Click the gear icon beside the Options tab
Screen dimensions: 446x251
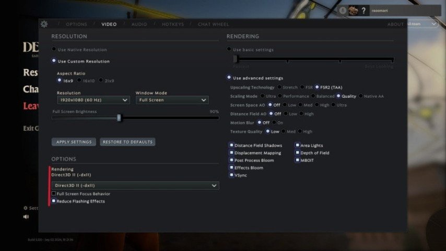coord(44,24)
